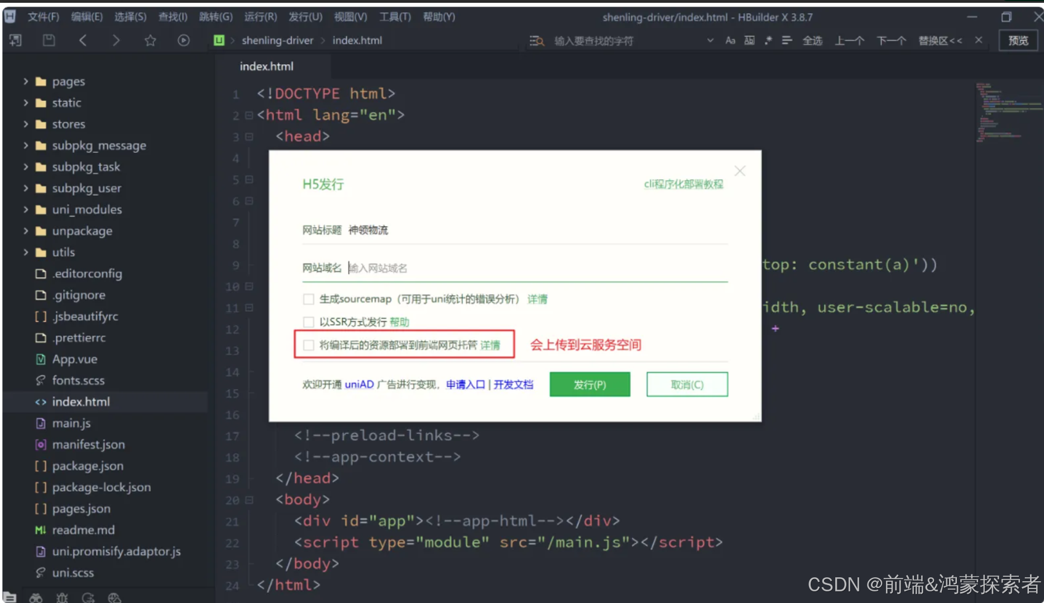
Task: Go back with the left arrow icon
Action: [x=83, y=40]
